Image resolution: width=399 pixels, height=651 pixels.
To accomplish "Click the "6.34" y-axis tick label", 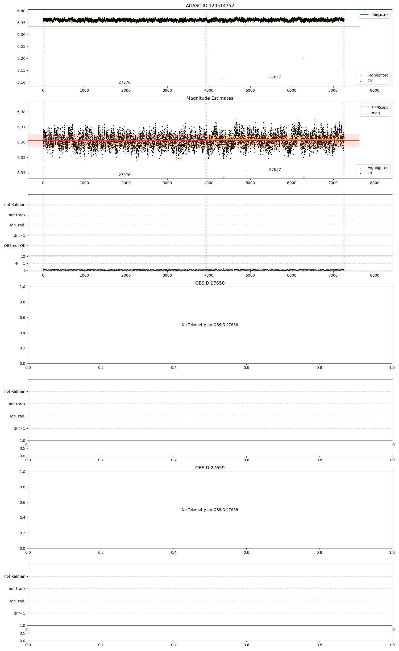I will click(x=21, y=173).
